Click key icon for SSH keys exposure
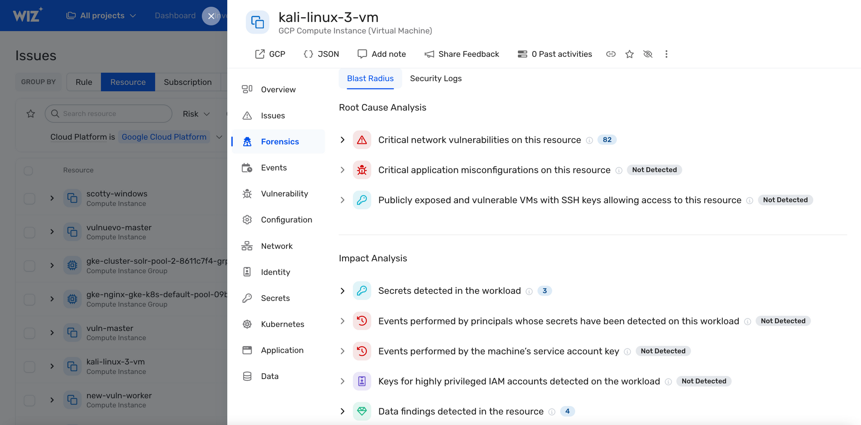861x425 pixels. (362, 200)
